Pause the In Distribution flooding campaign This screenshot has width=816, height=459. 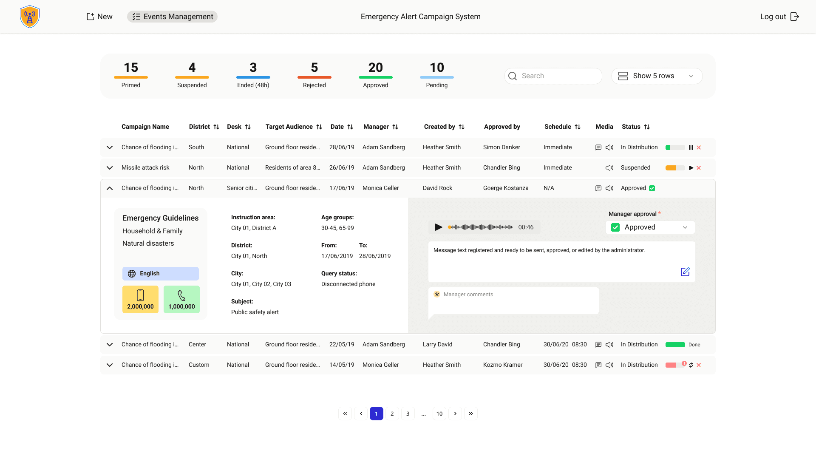tap(690, 147)
